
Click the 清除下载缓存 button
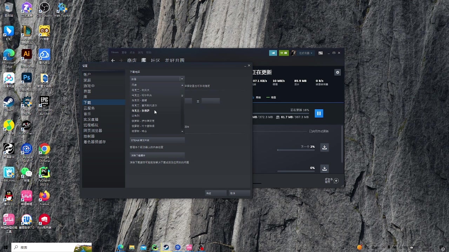[x=157, y=155]
